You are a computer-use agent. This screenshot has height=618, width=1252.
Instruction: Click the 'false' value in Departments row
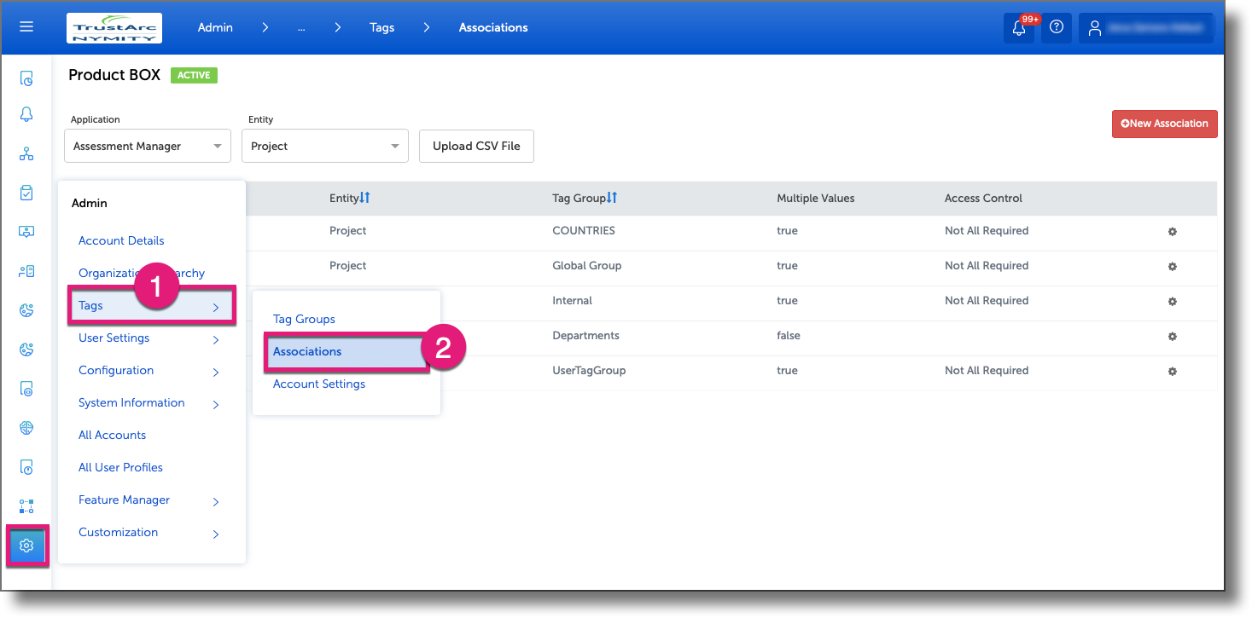[x=789, y=335]
